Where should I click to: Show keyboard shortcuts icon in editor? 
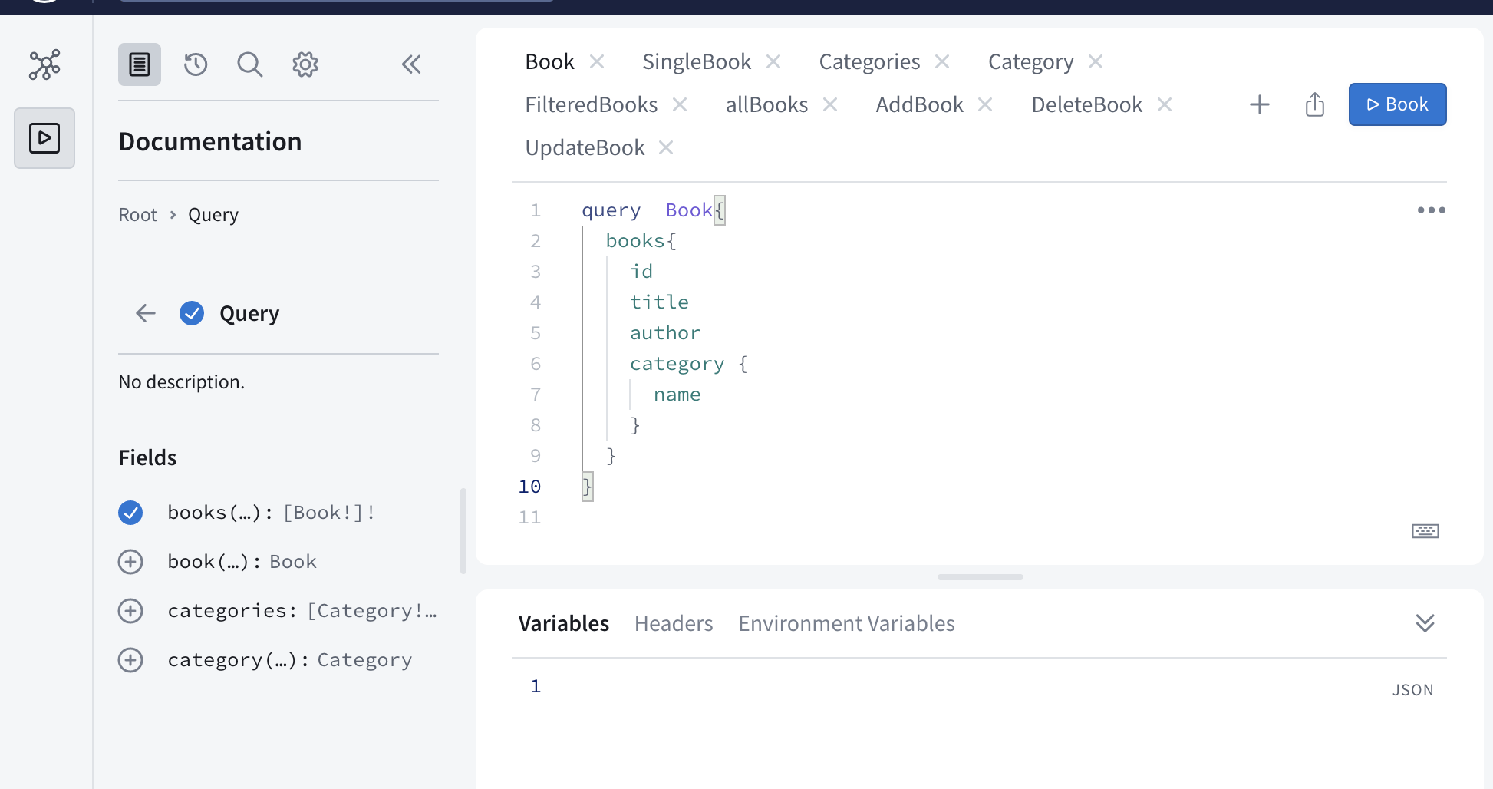point(1425,531)
